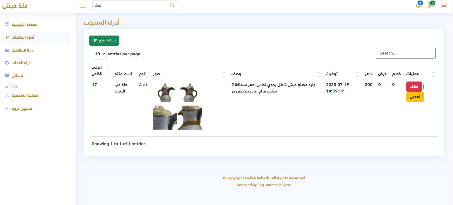Screen dimensions: 453x205
Task: Click the green اضافة منتج button
Action: 104,40
